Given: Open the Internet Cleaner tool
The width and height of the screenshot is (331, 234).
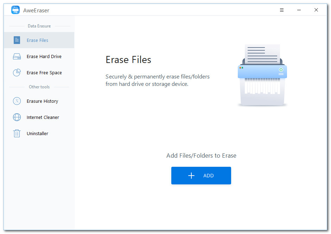Looking at the screenshot, I should click(39, 117).
